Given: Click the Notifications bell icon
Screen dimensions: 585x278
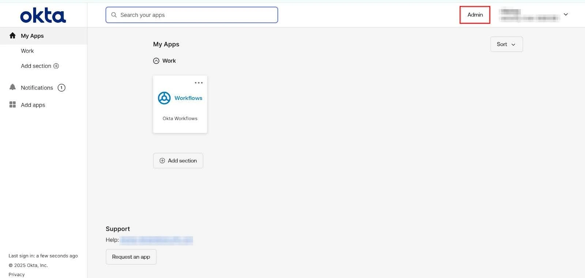Looking at the screenshot, I should tap(12, 87).
